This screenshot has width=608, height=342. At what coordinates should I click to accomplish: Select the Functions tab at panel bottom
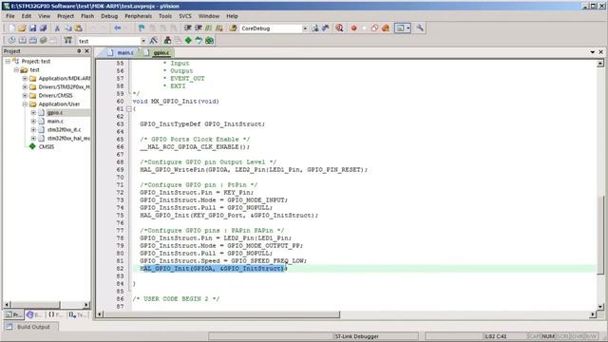56,314
